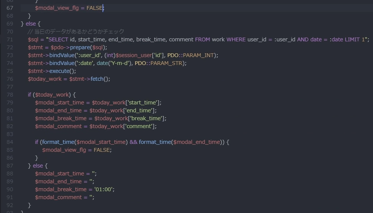Click the date('Y-m-d') call on line 74
373x213 pixels.
(x=115, y=63)
